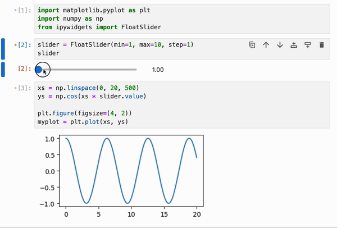Collapse slider output via blue bar
Screen dimensions: 337x228
3,70
